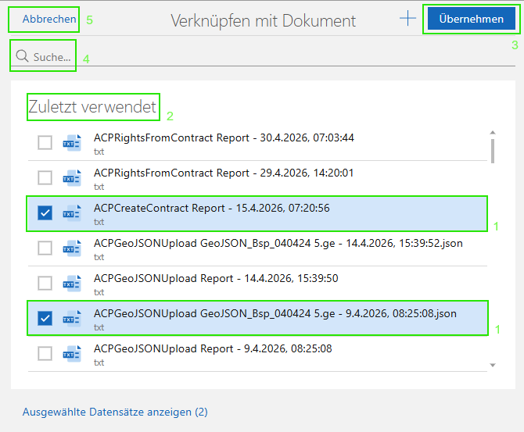Click txt file icon of ACPRightsFromContract 30.4.2026
Screen dimensions: 524x432
click(x=72, y=142)
